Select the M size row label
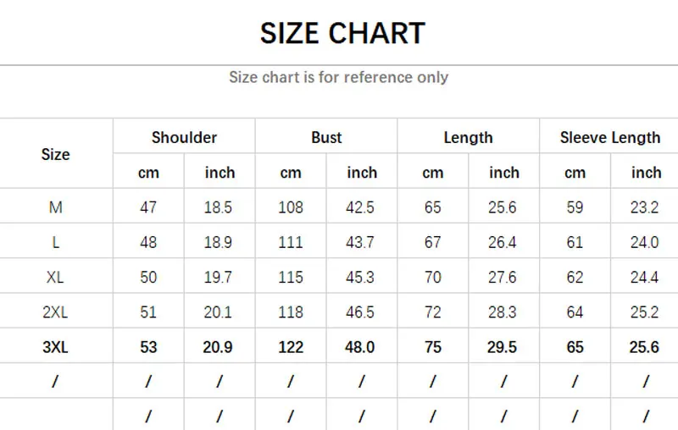 (55, 207)
